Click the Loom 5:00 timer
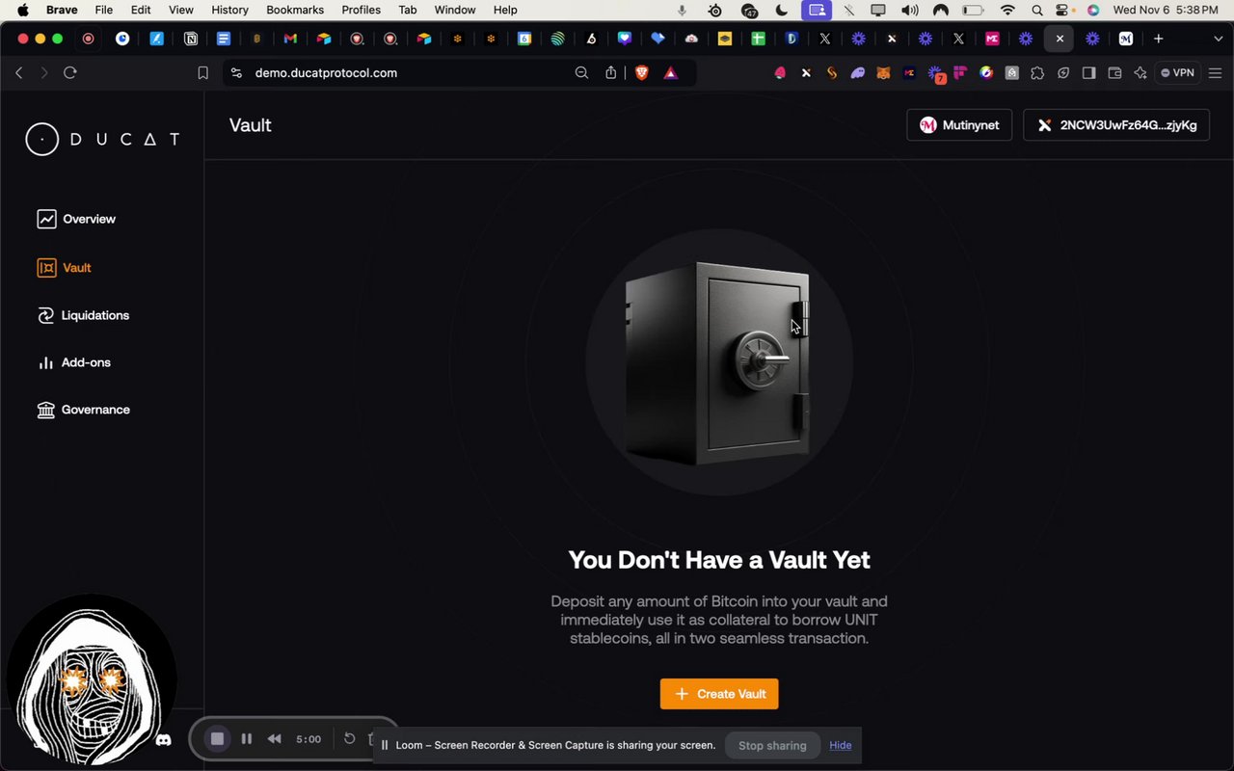Screen dimensions: 1234x771 click(x=308, y=739)
